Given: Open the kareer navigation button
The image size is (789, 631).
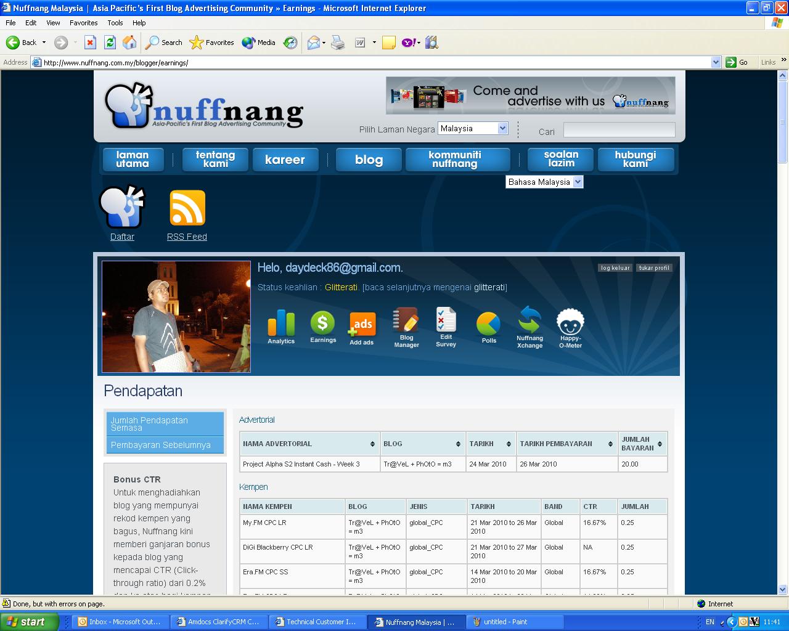Looking at the screenshot, I should 285,160.
